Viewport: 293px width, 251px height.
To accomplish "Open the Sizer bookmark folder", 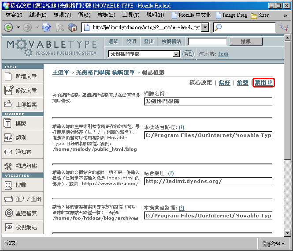I will click(260, 15).
